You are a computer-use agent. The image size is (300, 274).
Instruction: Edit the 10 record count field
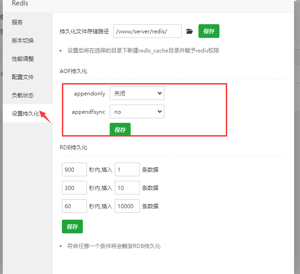[127, 188]
